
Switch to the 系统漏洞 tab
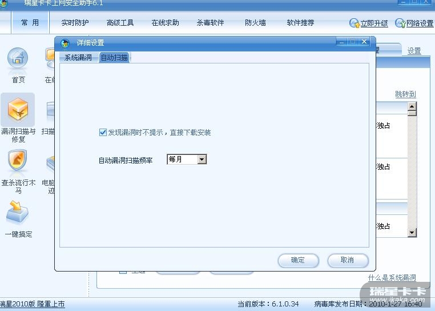78,58
